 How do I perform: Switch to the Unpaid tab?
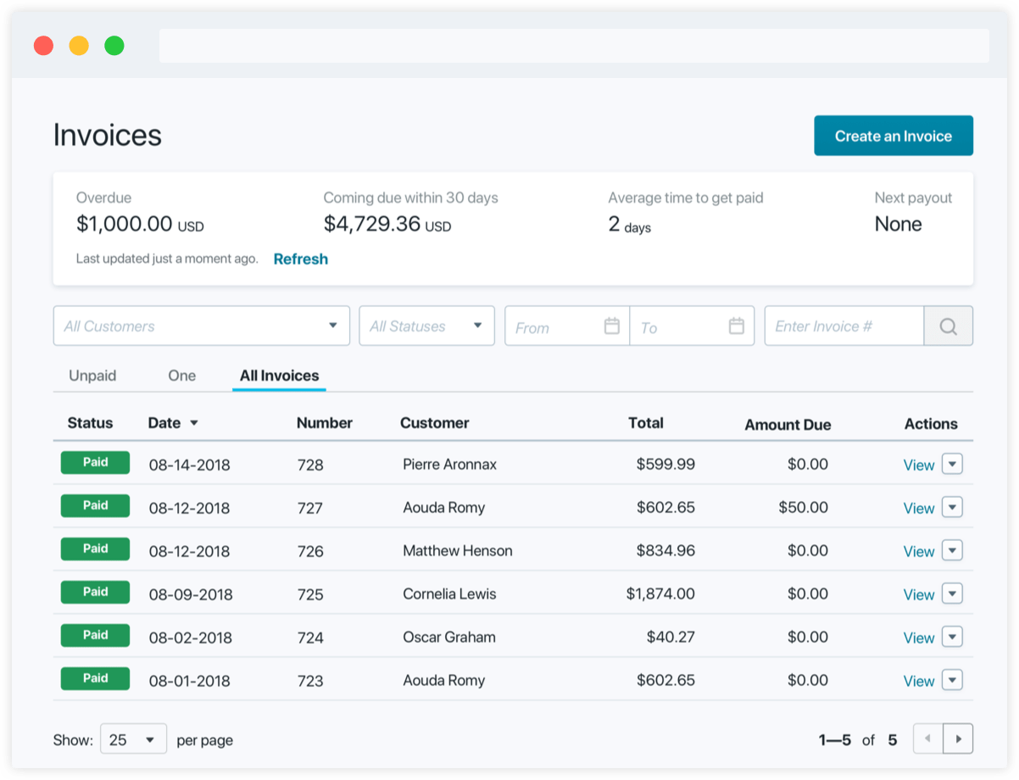point(92,376)
